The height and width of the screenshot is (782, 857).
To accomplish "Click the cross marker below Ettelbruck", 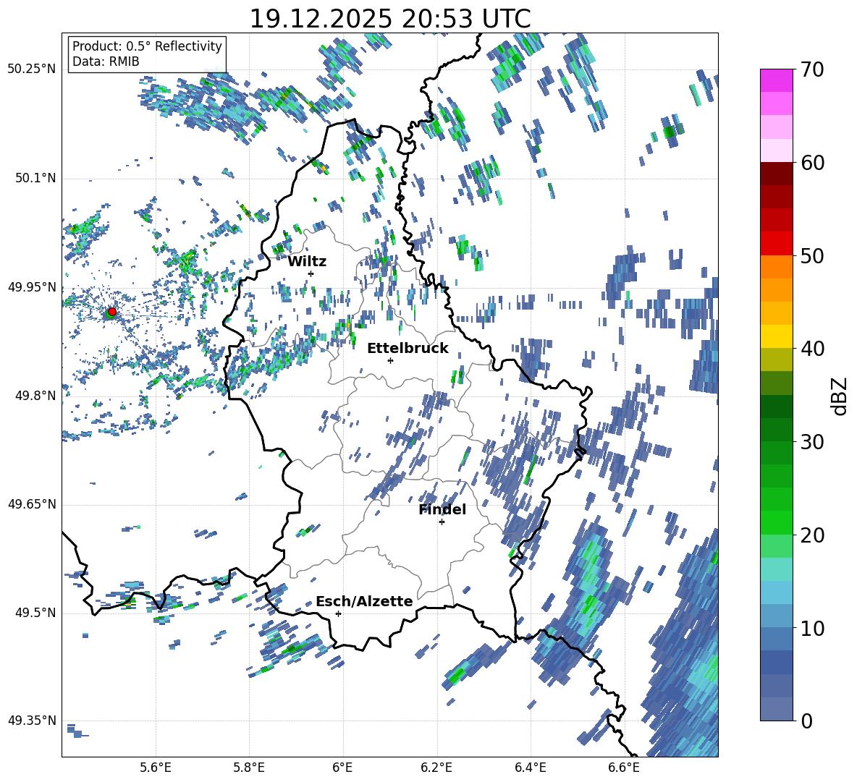I will click(390, 360).
